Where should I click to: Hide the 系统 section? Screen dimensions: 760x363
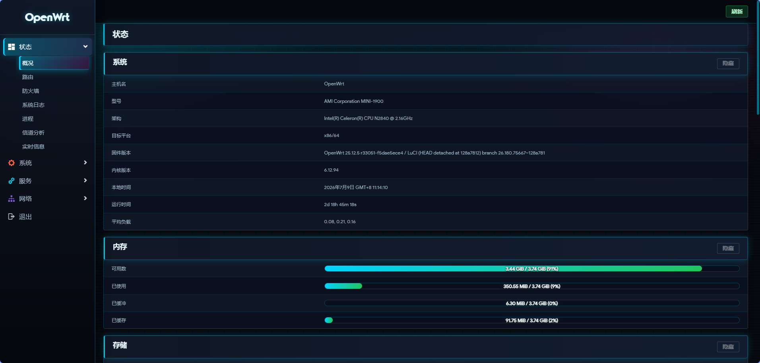click(728, 64)
